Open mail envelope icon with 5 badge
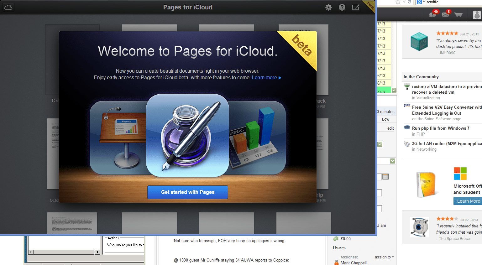The height and width of the screenshot is (265, 482). [446, 14]
